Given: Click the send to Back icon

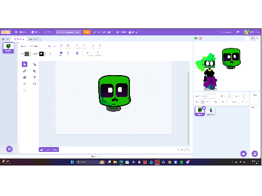Looking at the screenshot, I should [100, 46].
